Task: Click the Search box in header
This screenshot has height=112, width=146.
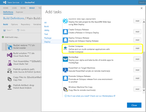Action: point(142,3)
